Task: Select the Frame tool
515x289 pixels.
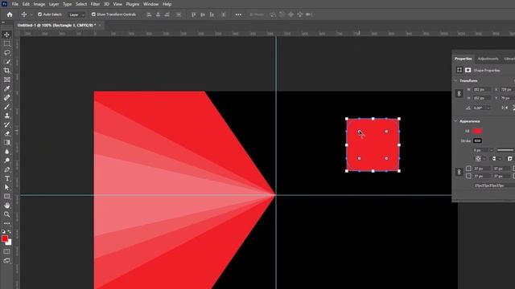Action: point(6,79)
